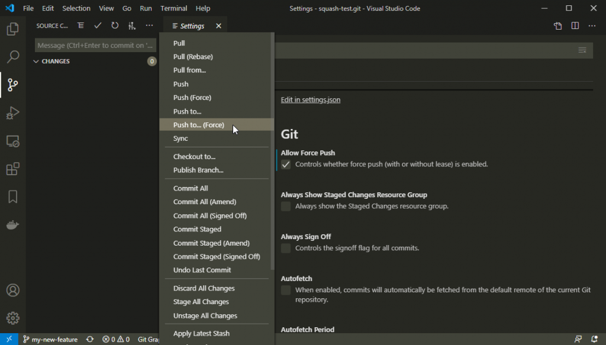Open the Bookmarks view in activity bar

point(13,196)
